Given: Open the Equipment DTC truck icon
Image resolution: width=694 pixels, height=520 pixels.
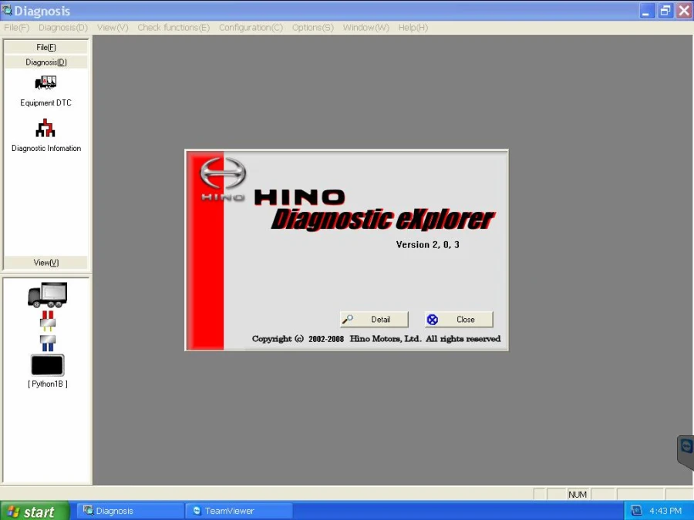Looking at the screenshot, I should [45, 82].
